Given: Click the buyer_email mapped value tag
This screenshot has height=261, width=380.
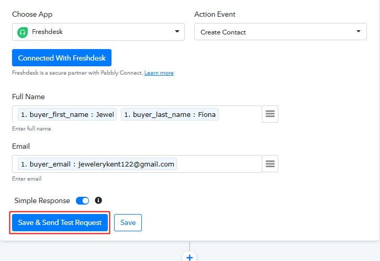Looking at the screenshot, I should (97, 164).
